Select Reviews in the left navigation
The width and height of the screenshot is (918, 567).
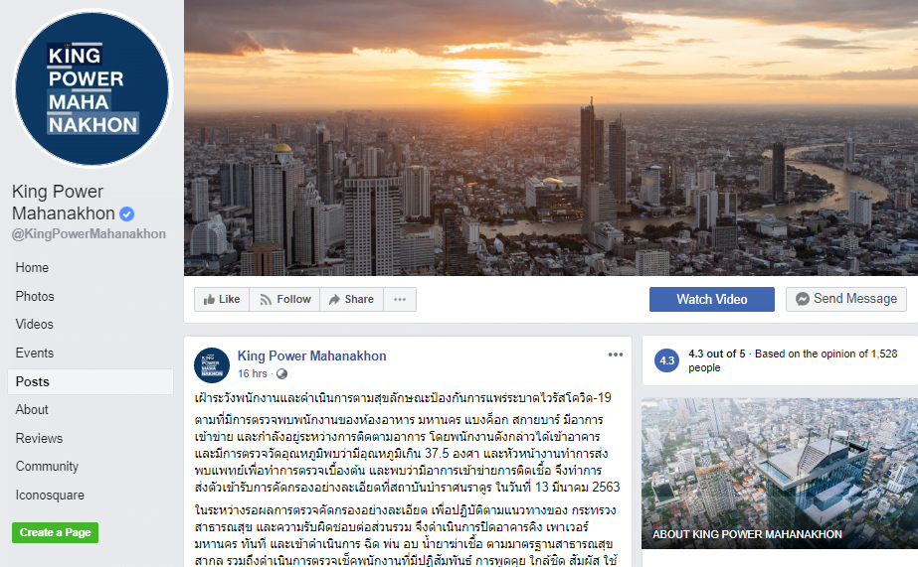[39, 438]
